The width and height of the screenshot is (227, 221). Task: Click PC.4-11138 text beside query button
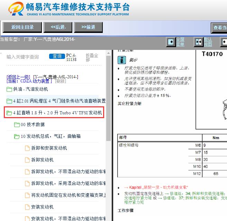71,58
